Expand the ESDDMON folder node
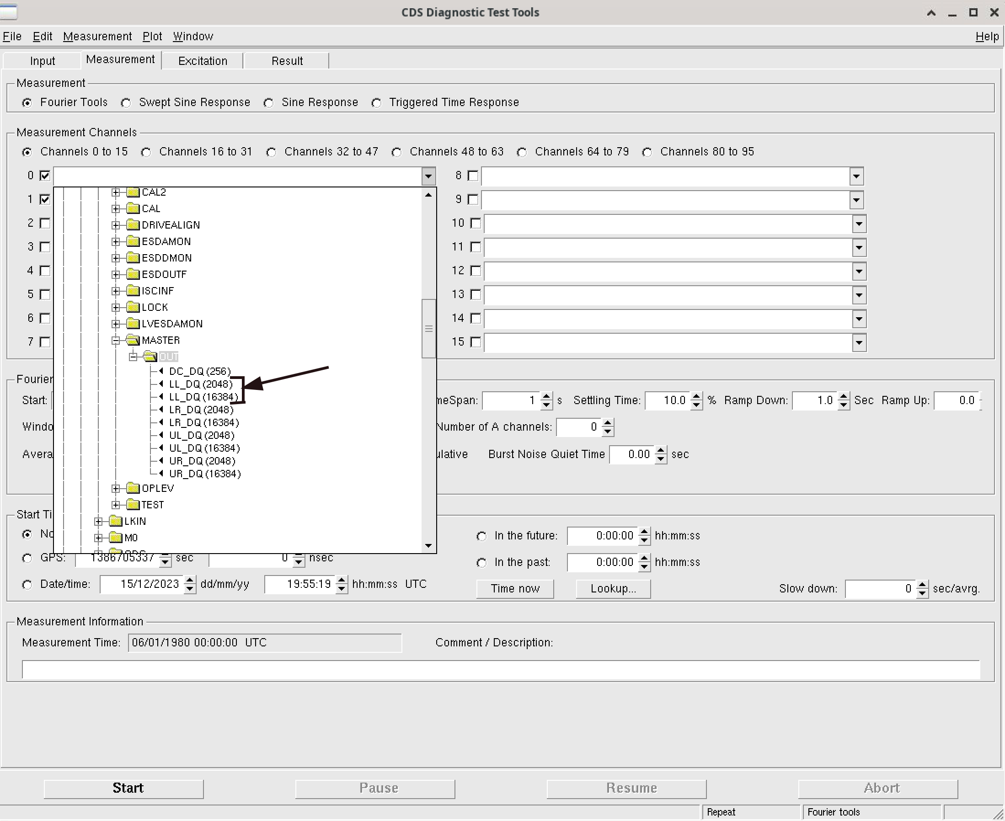Viewport: 1005px width, 821px height. pos(116,258)
